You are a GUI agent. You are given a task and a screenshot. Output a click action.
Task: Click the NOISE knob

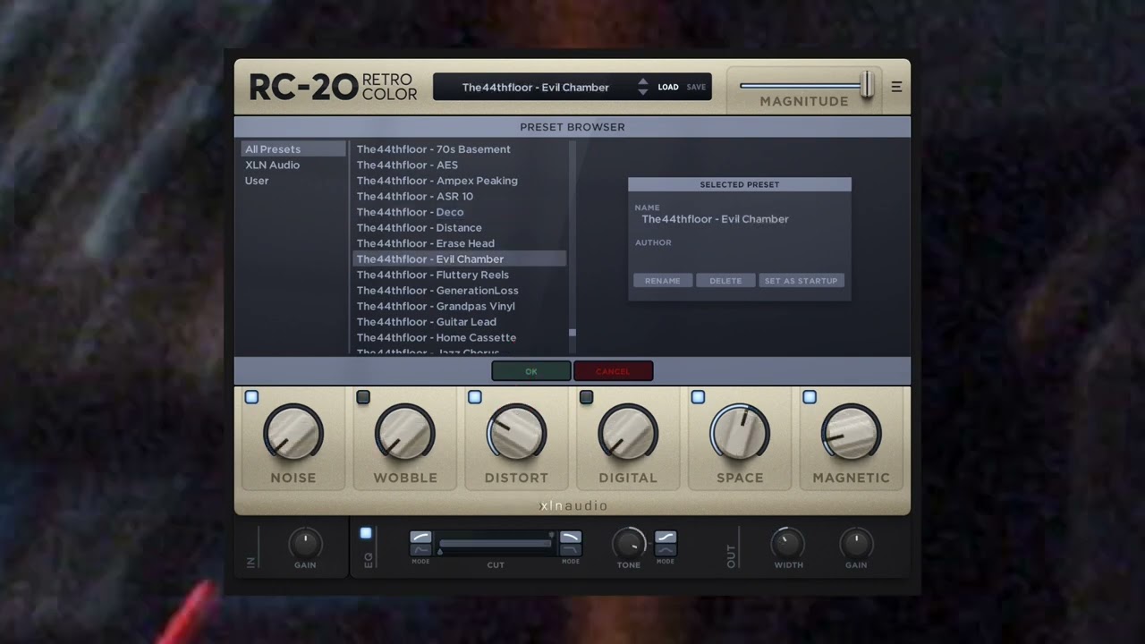[293, 433]
